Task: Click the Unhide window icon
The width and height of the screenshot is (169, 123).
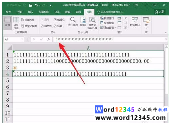Action: point(119,27)
